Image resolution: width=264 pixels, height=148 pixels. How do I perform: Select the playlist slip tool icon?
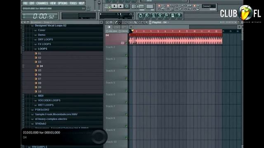(131, 22)
